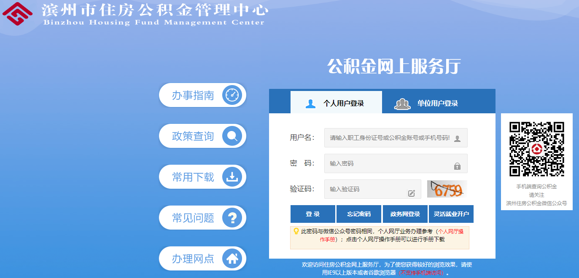Click the house icon beside 办理网点
The width and height of the screenshot is (579, 278).
click(232, 259)
